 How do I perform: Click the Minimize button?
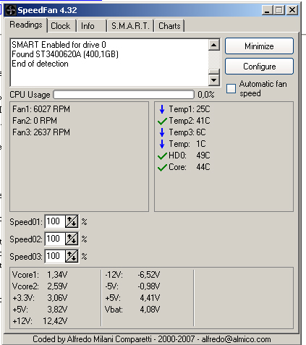coord(259,46)
